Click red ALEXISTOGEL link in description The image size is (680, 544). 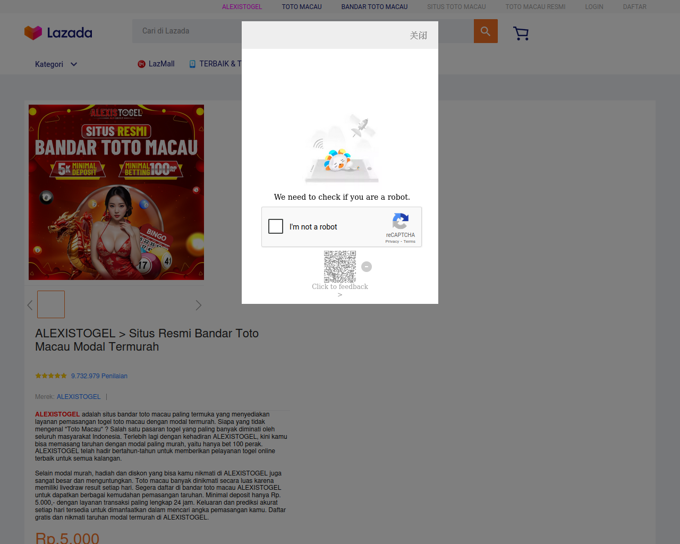[x=57, y=414]
